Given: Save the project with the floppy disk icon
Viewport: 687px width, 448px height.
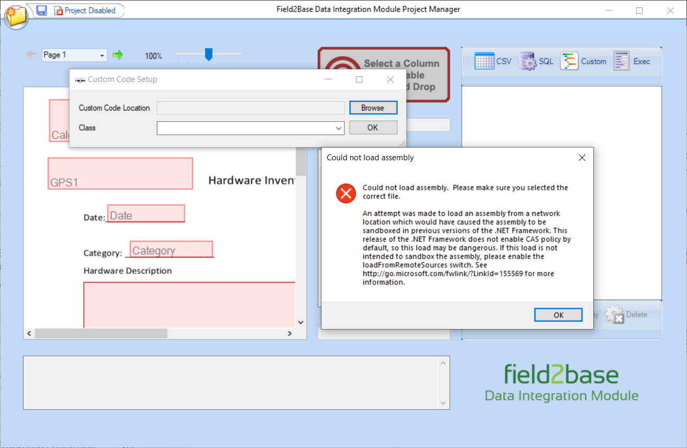Looking at the screenshot, I should [x=41, y=10].
